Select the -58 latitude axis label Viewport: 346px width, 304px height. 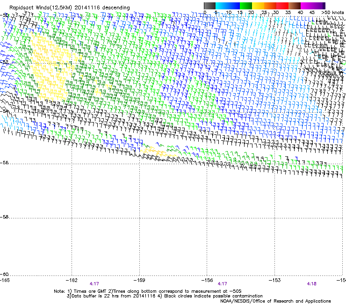pyautogui.click(x=4, y=217)
